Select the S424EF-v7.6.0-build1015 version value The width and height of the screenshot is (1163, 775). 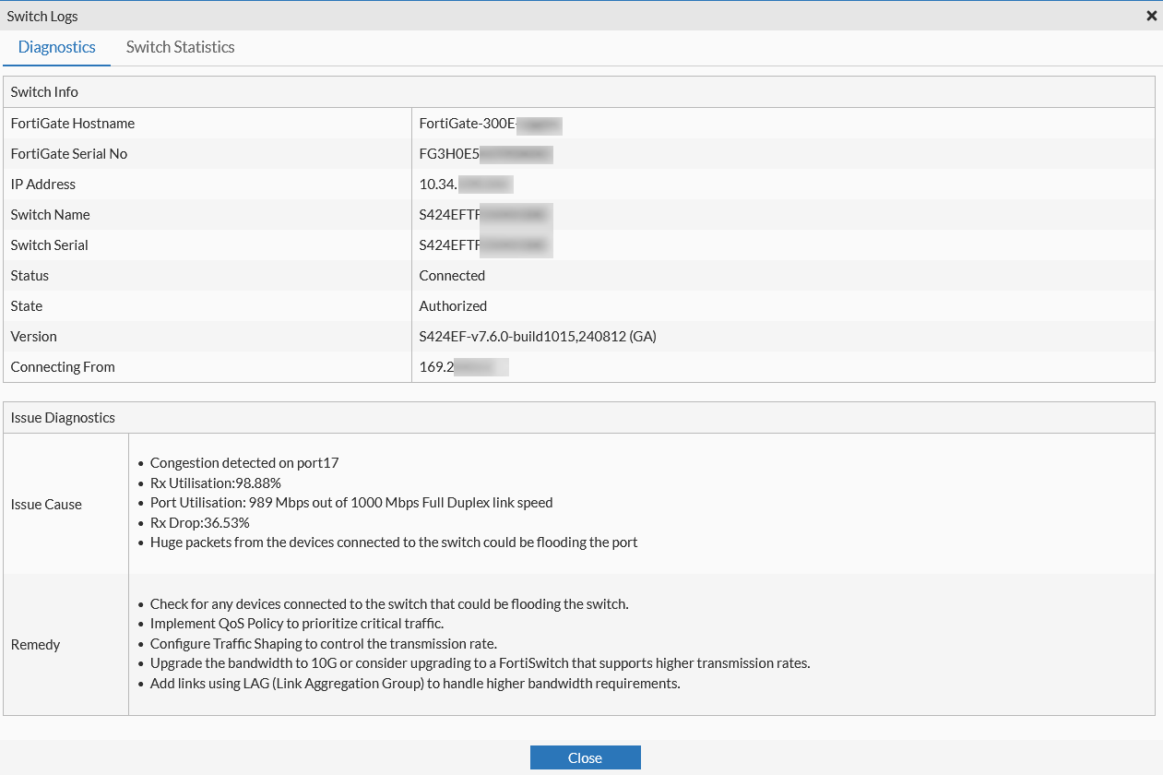(538, 337)
